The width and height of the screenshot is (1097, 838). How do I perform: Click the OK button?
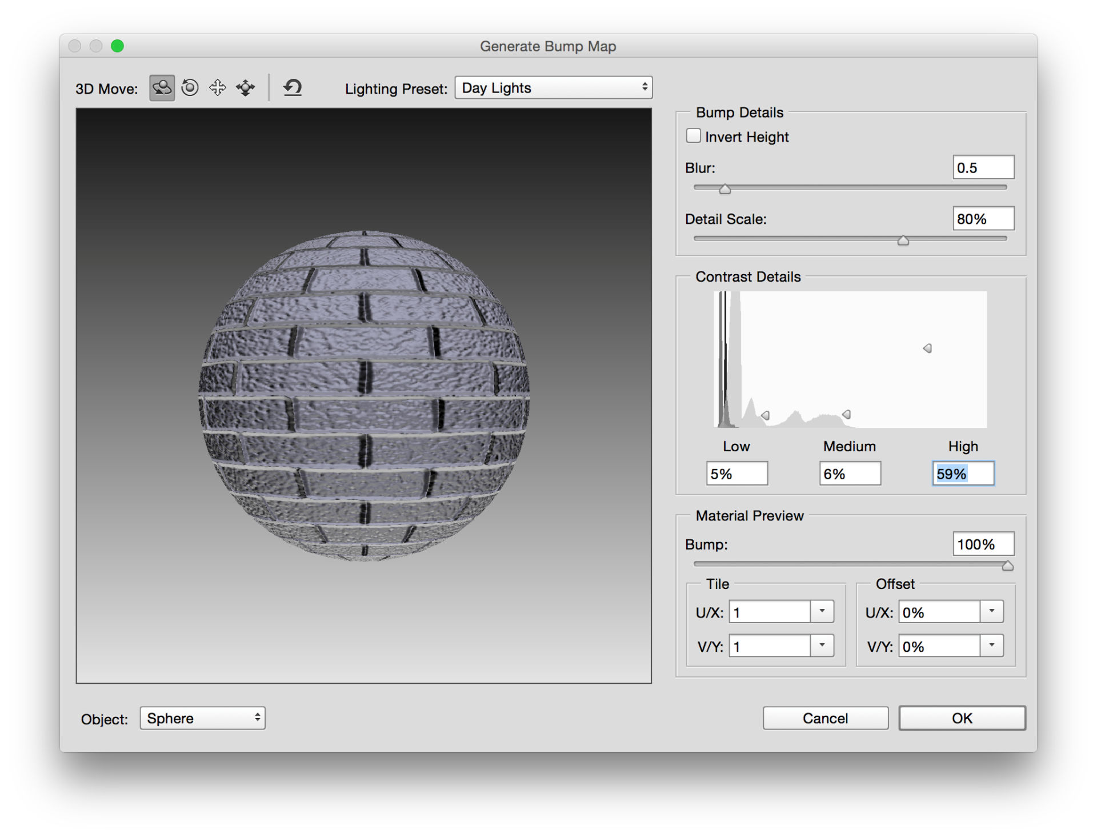[962, 718]
